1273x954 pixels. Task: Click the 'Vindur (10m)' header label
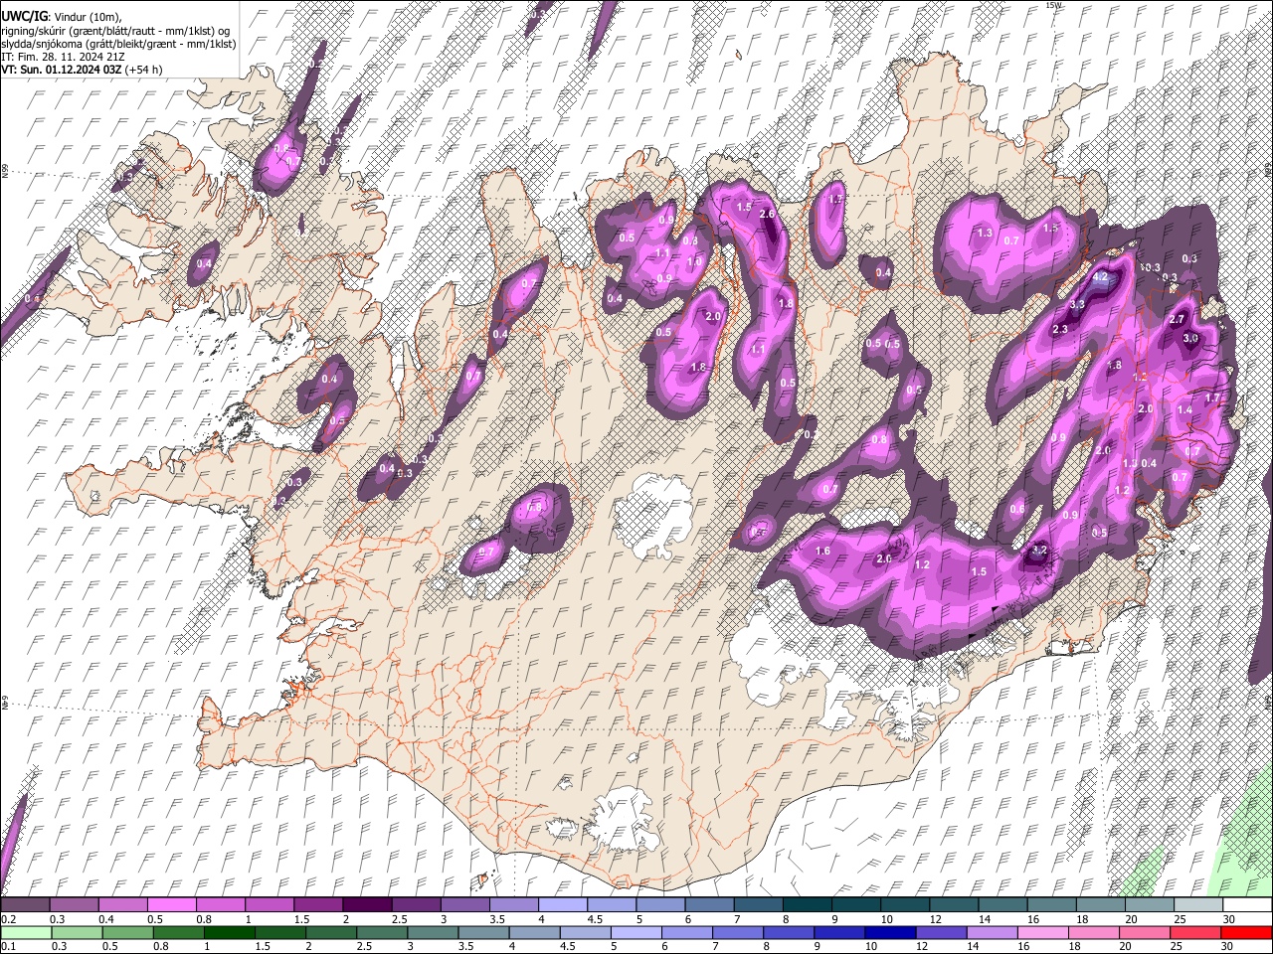[87, 16]
